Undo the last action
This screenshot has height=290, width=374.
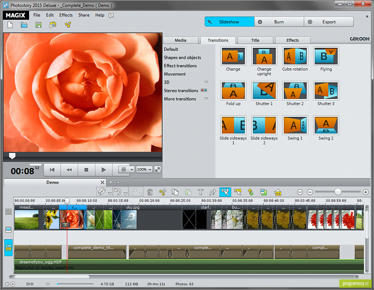pos(118,192)
